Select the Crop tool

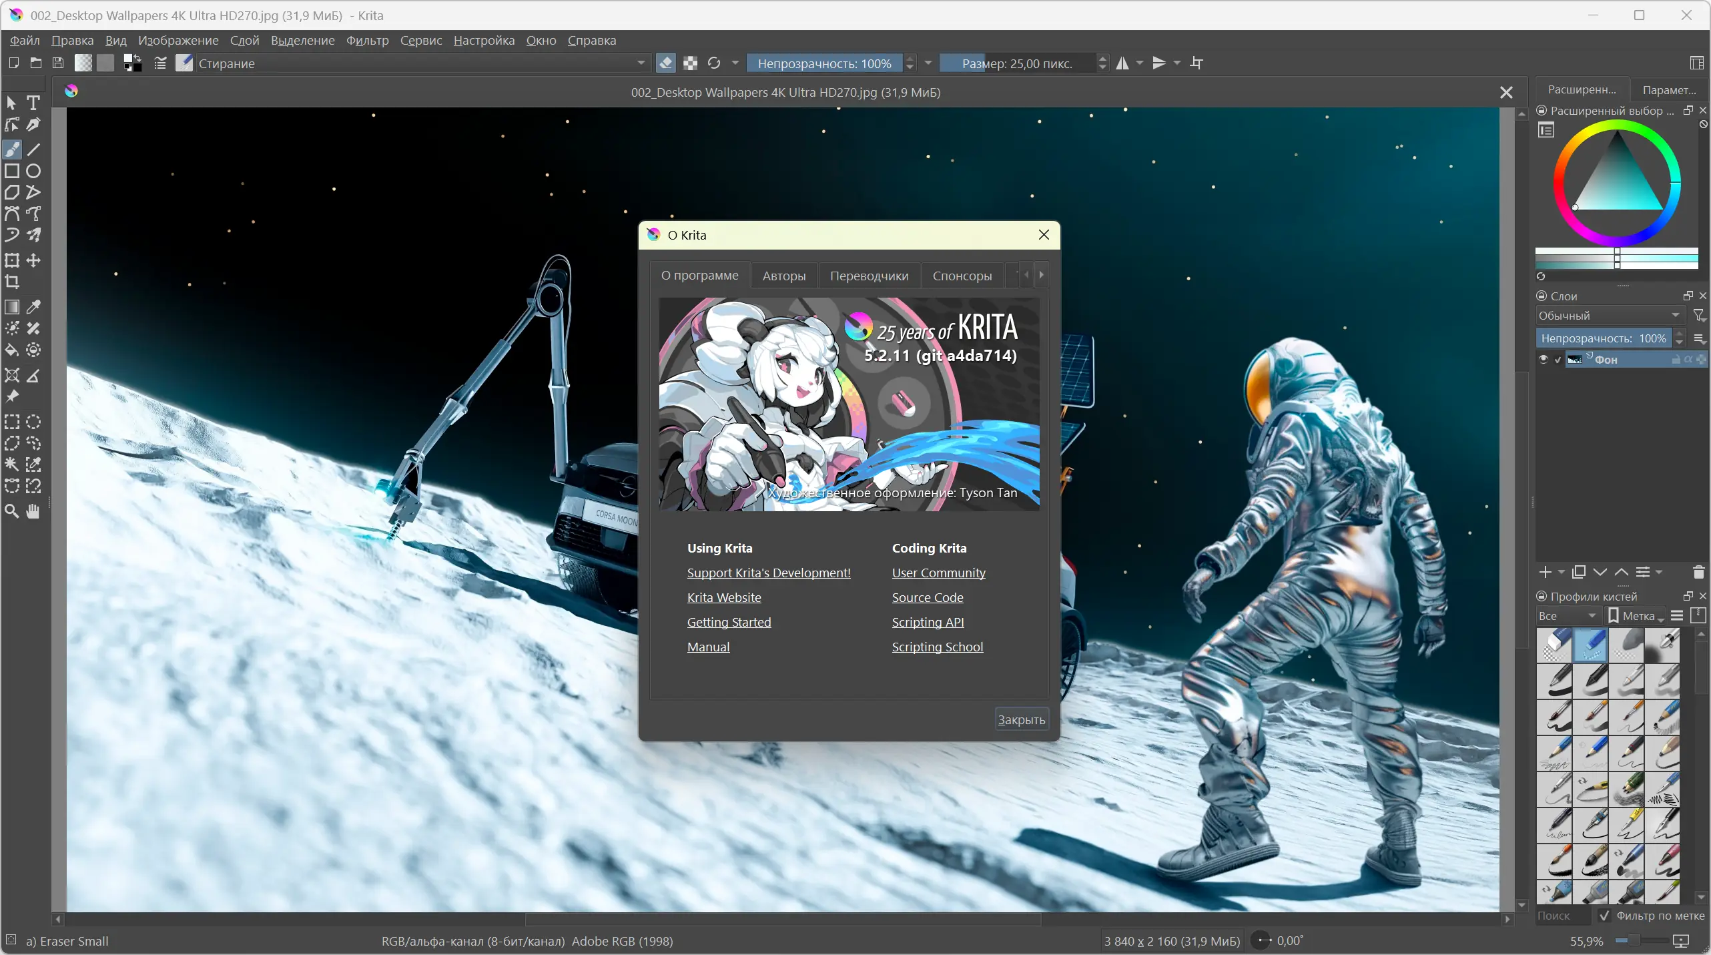click(x=12, y=282)
